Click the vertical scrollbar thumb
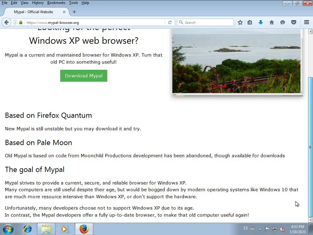The image size is (313, 235). click(x=310, y=147)
